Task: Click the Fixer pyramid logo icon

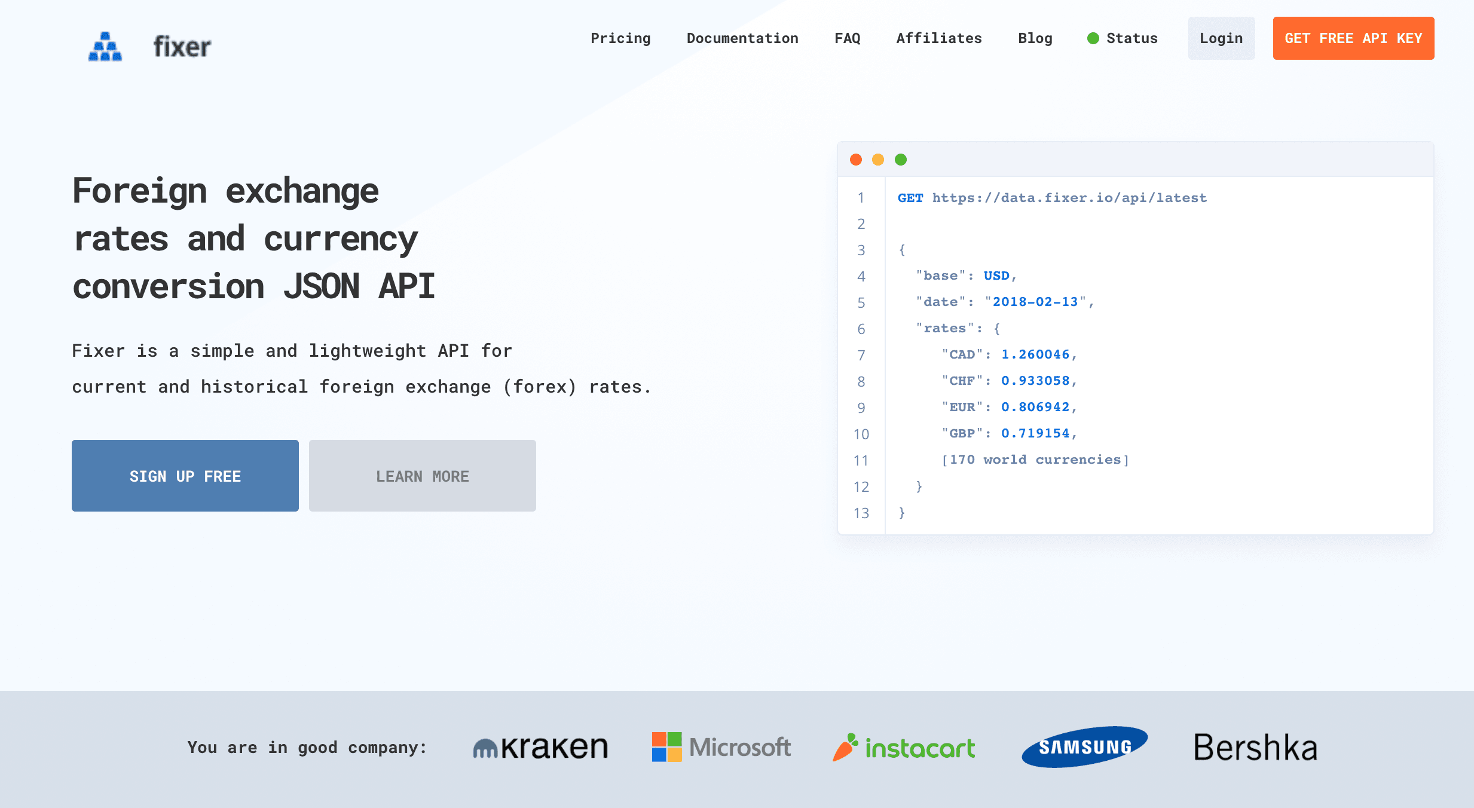Action: pyautogui.click(x=105, y=47)
